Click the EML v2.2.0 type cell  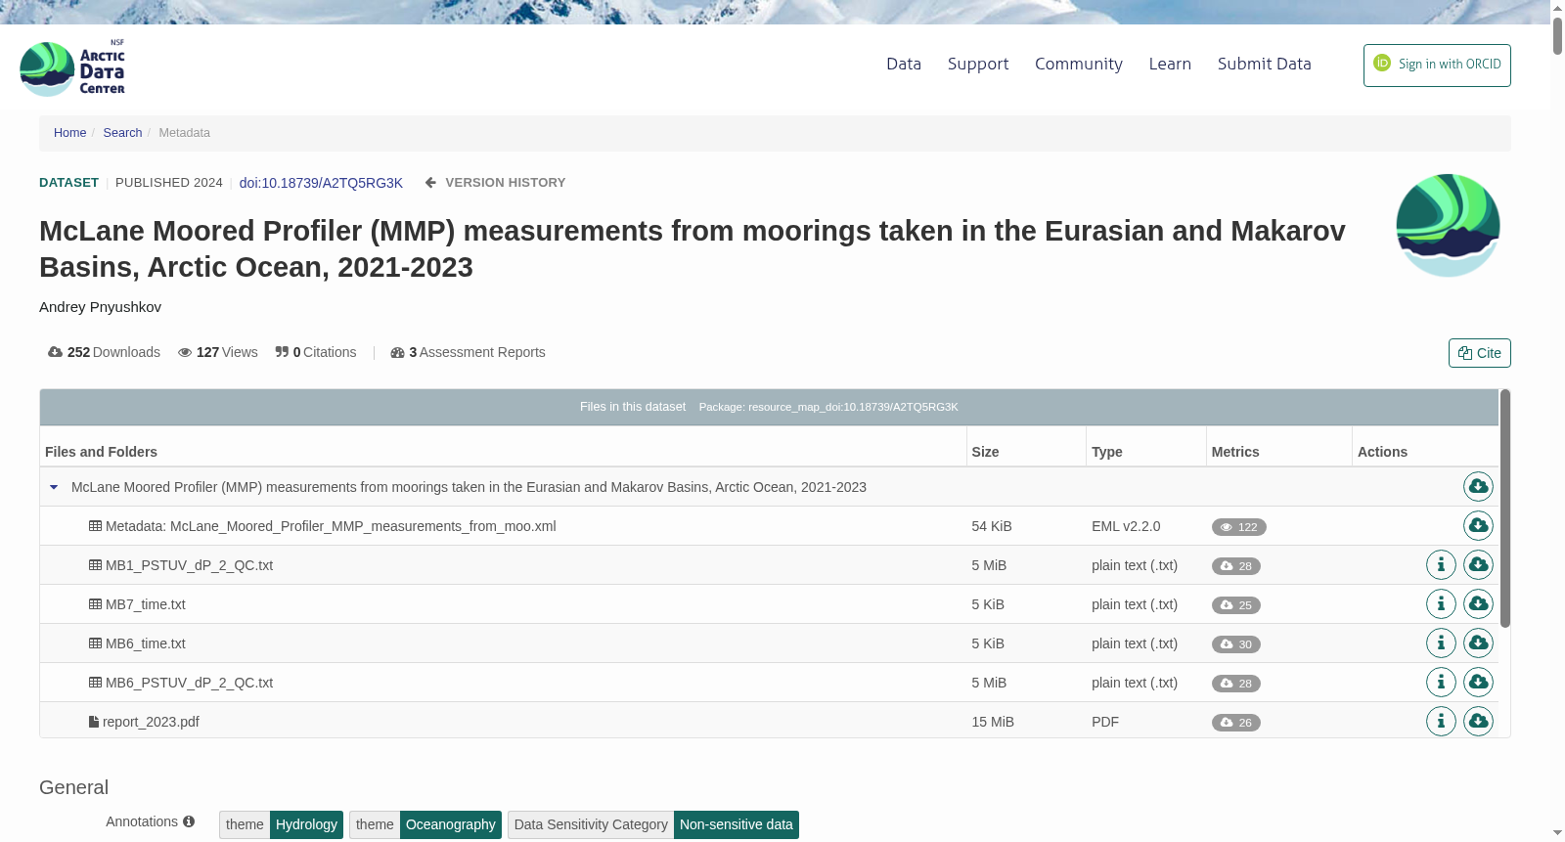(1126, 526)
